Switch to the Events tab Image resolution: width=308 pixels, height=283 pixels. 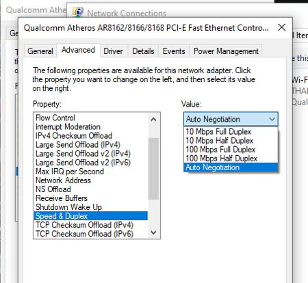tap(174, 51)
